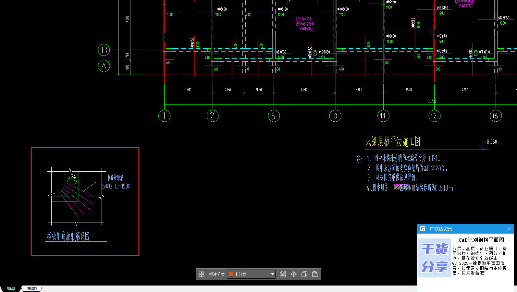Switch to the 布局1 layout tab
Viewport: 517px width, 292px height.
tap(32, 288)
